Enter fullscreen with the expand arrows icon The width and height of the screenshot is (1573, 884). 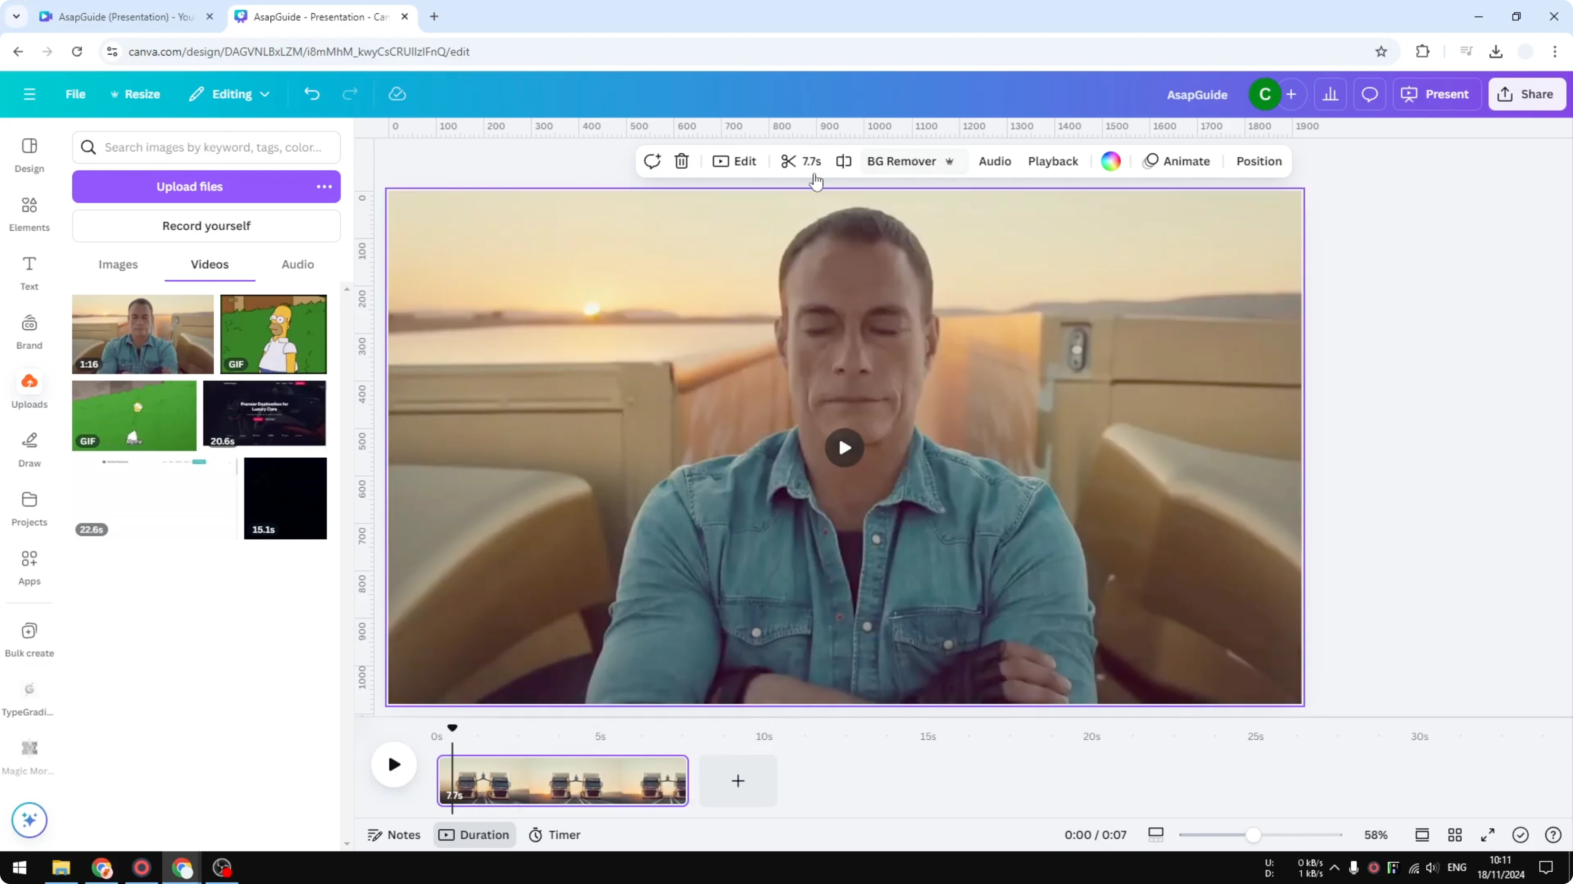[x=1488, y=834]
